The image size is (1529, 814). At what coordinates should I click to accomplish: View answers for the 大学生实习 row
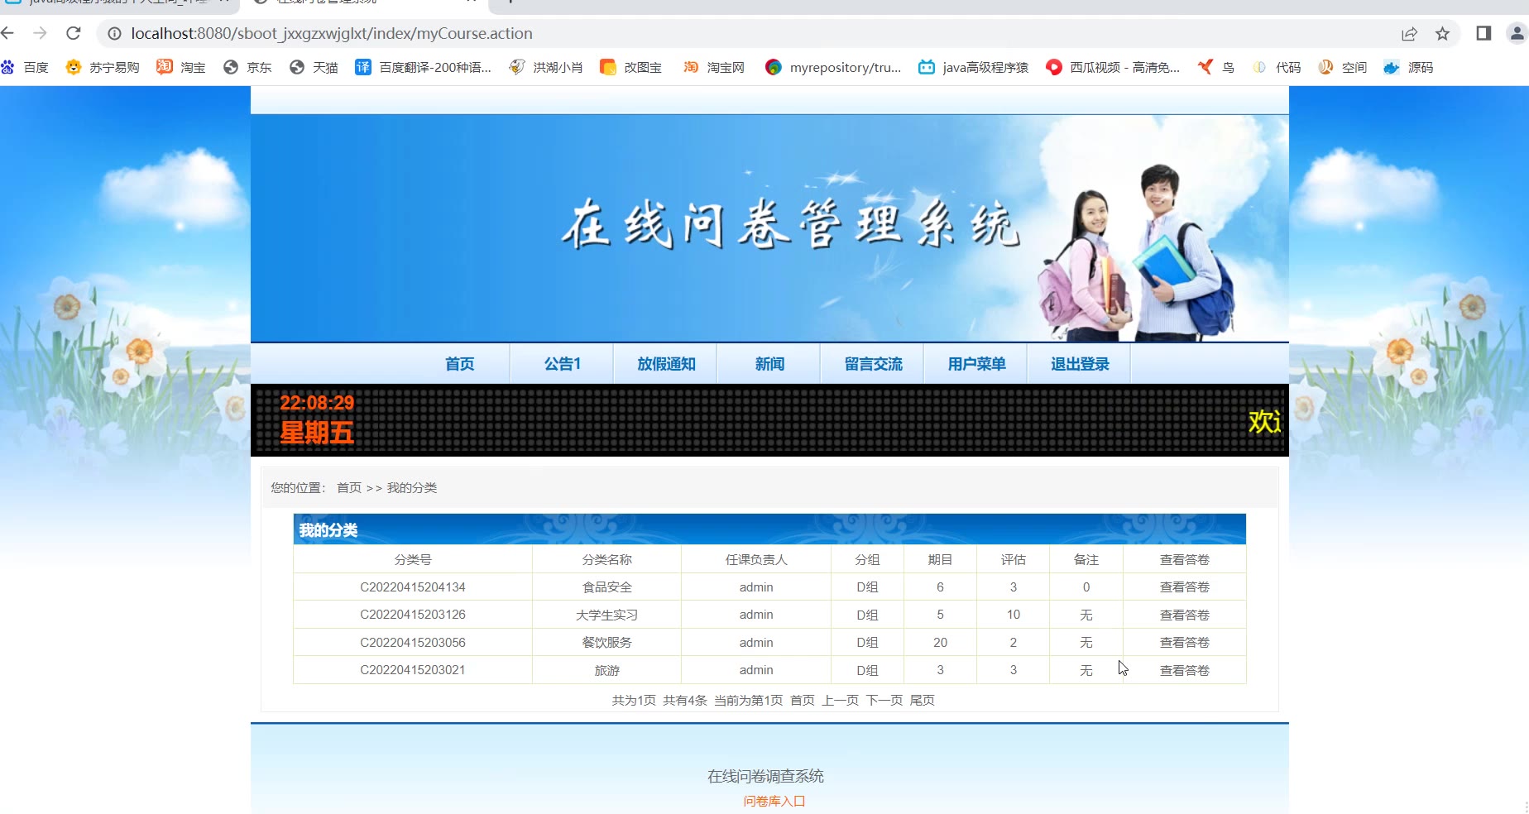(1184, 615)
